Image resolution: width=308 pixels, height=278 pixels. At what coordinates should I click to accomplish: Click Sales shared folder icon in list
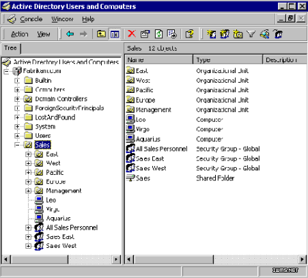[x=130, y=178]
